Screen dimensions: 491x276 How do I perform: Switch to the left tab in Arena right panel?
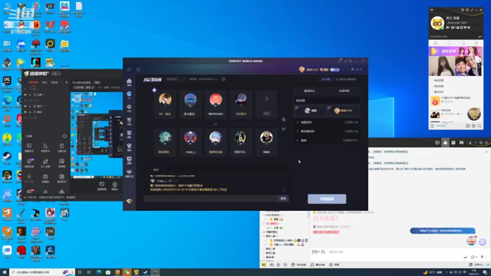309,91
